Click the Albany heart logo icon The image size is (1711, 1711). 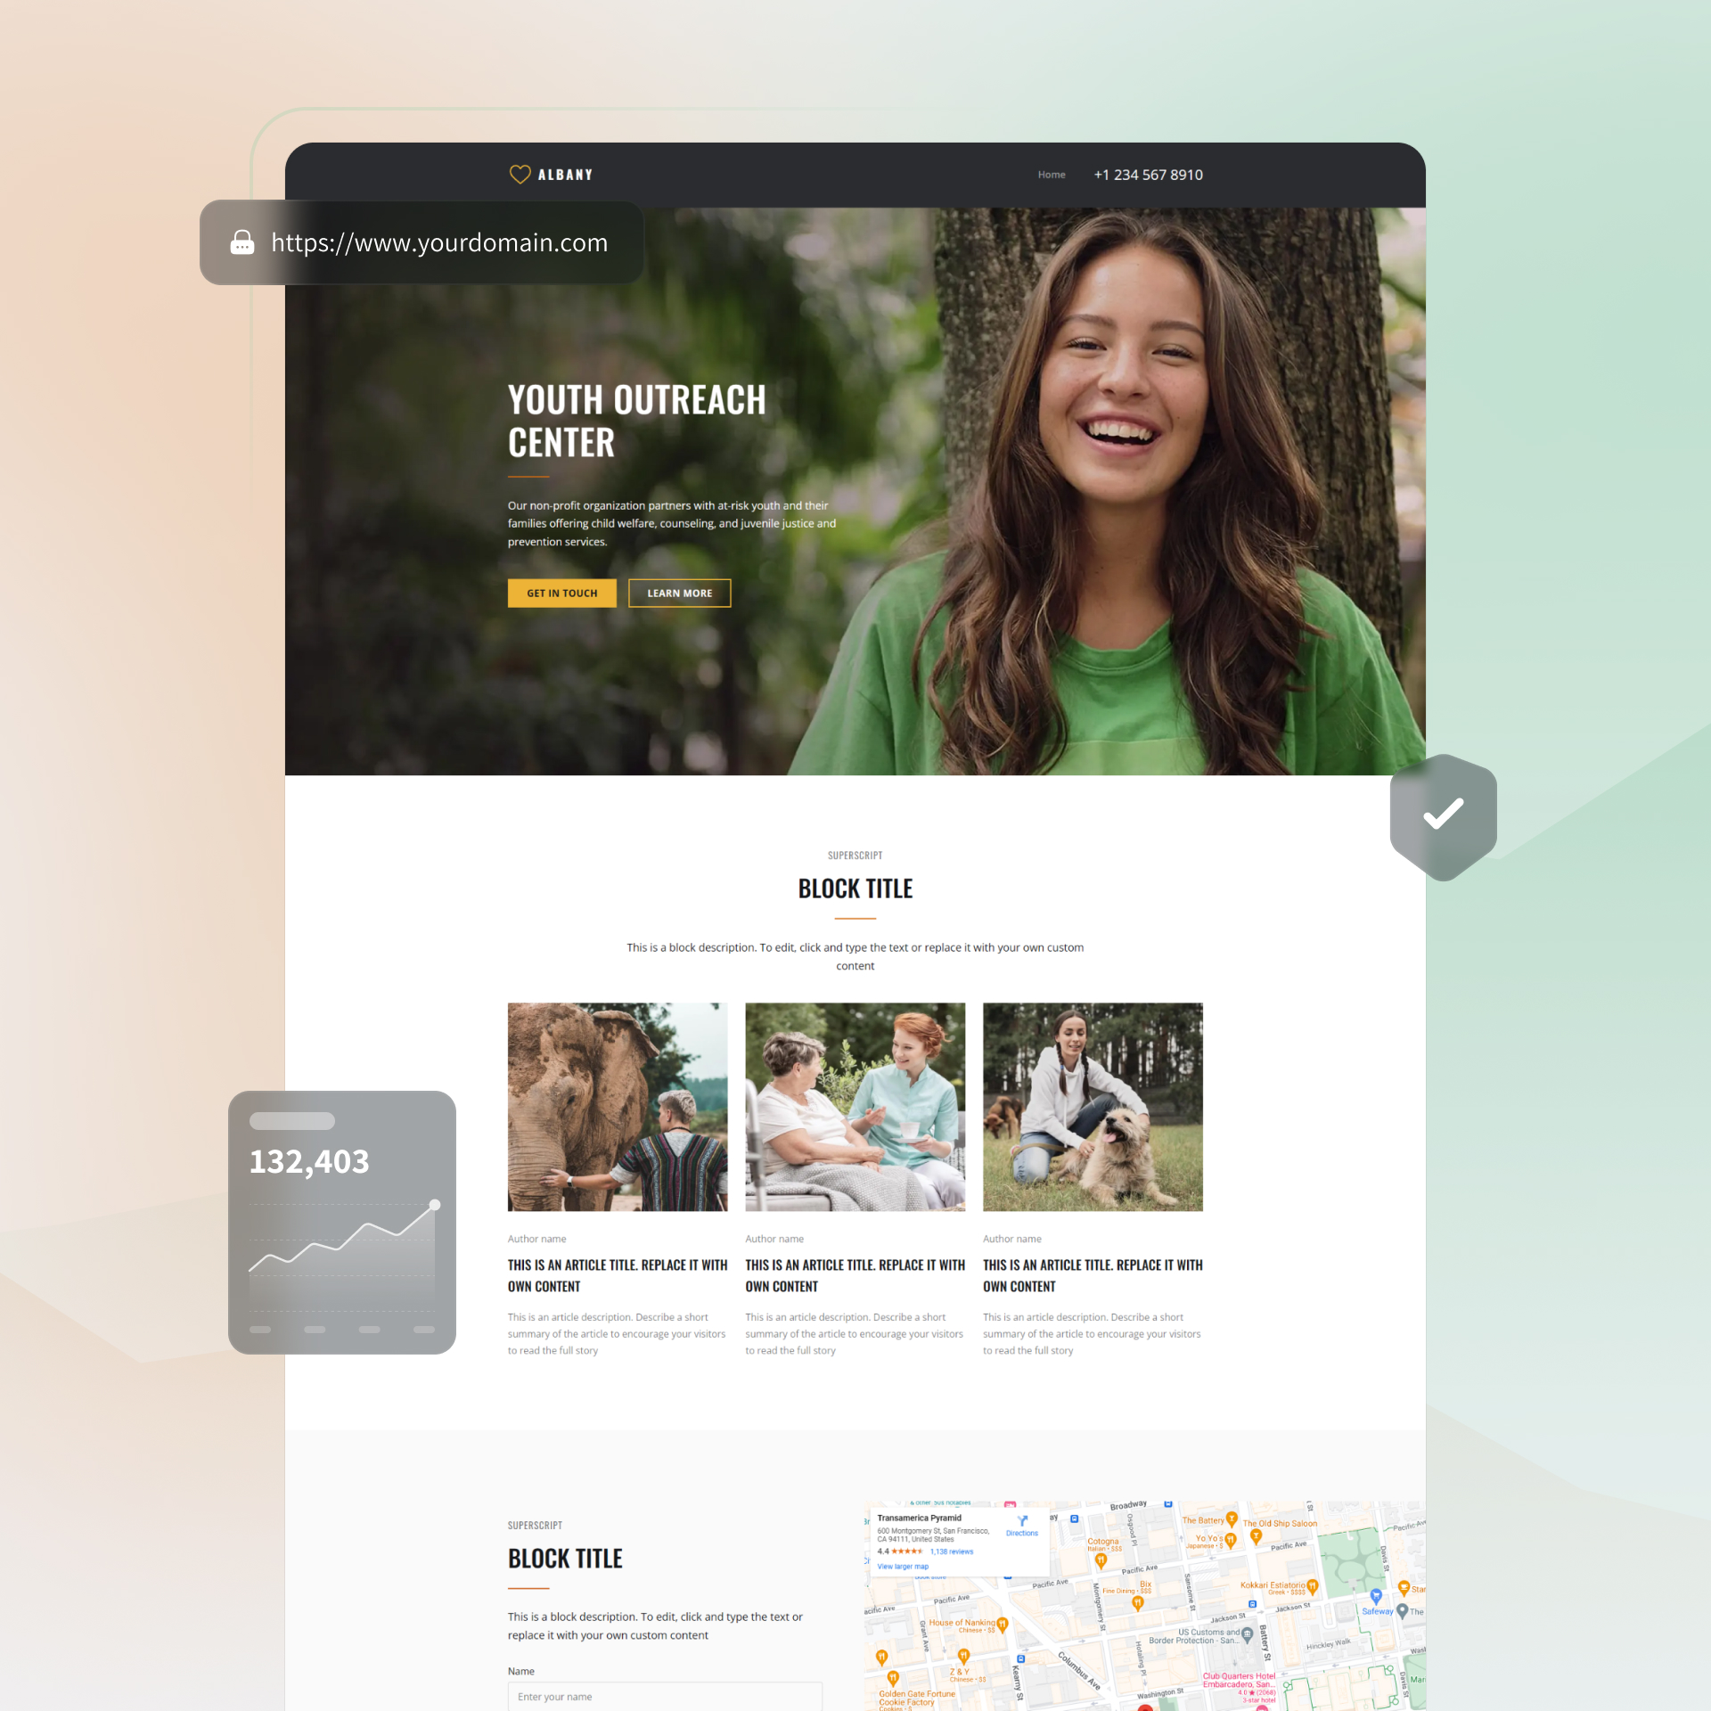coord(517,172)
